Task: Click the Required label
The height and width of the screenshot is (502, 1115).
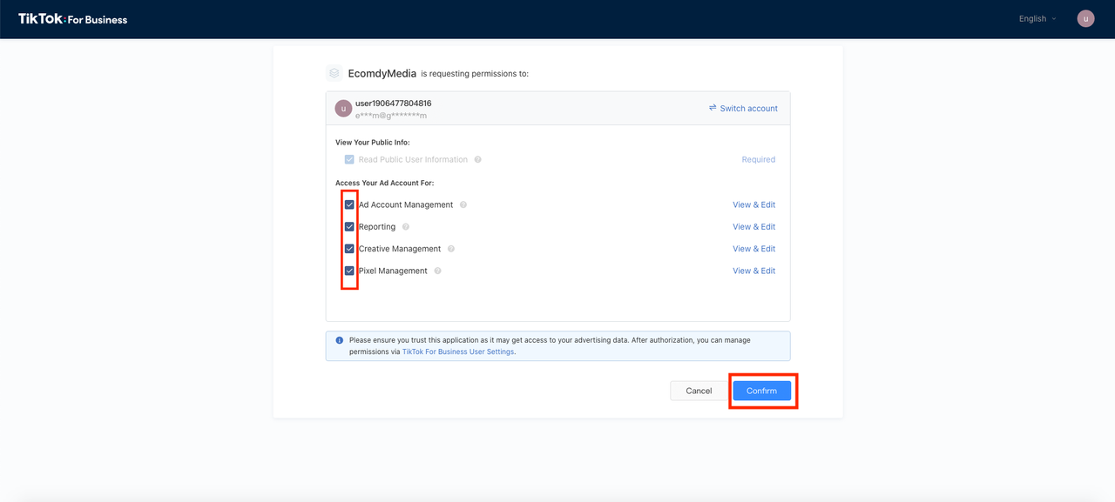Action: (x=759, y=159)
